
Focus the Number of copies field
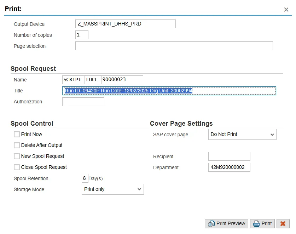pyautogui.click(x=82, y=35)
